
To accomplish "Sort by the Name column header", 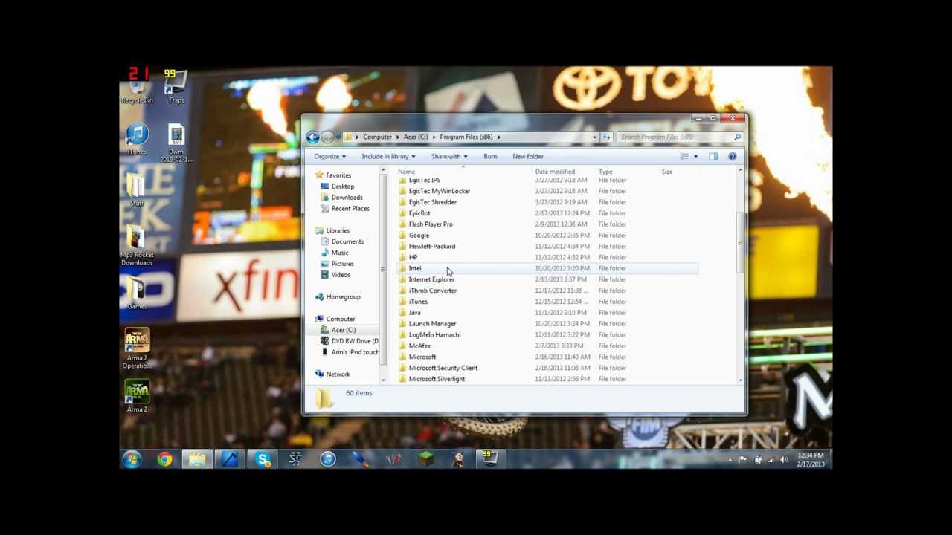I will (x=406, y=172).
